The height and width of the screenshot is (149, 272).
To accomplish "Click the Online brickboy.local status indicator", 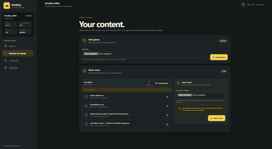I will [x=256, y=5].
